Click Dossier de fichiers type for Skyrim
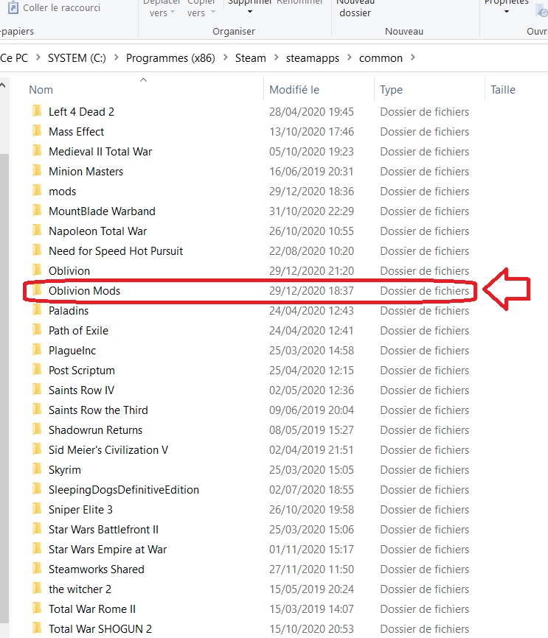This screenshot has width=548, height=638. point(425,470)
